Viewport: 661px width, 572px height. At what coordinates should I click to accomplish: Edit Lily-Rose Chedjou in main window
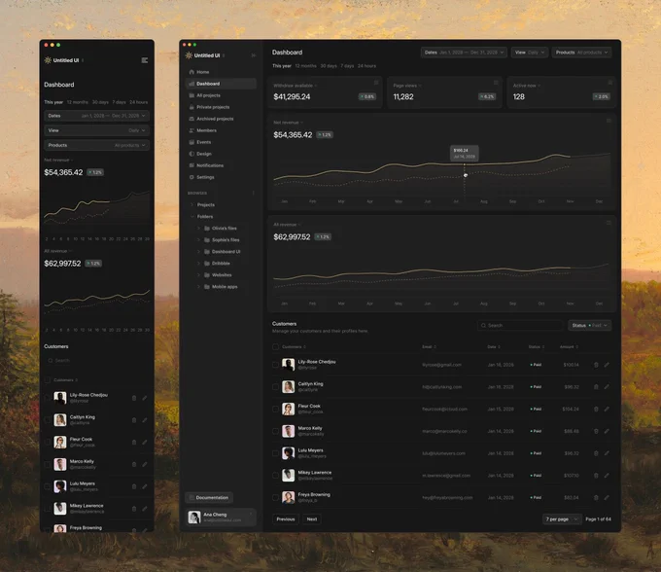(x=607, y=365)
